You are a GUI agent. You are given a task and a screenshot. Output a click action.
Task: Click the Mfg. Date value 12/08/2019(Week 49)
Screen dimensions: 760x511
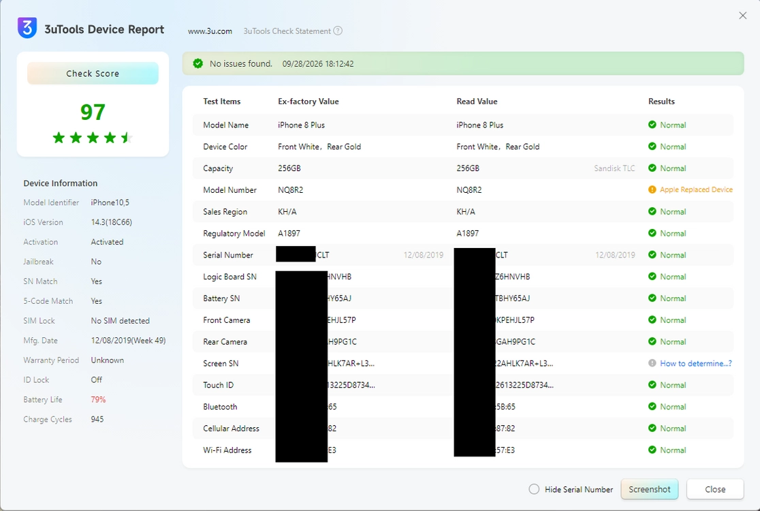pyautogui.click(x=129, y=341)
